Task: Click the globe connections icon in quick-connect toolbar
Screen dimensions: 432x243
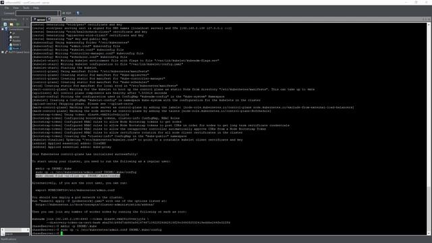Action: pos(78,13)
